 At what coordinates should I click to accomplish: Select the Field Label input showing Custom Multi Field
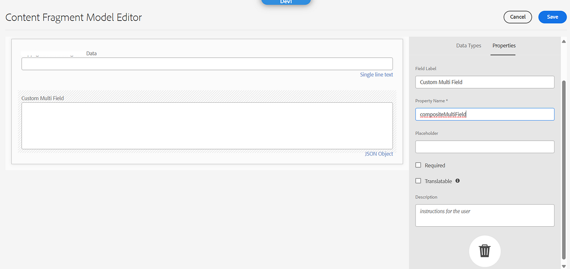484,82
